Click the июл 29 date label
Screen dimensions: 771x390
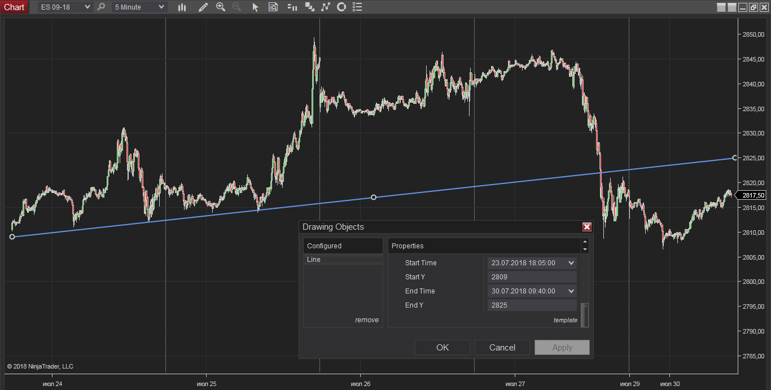629,384
